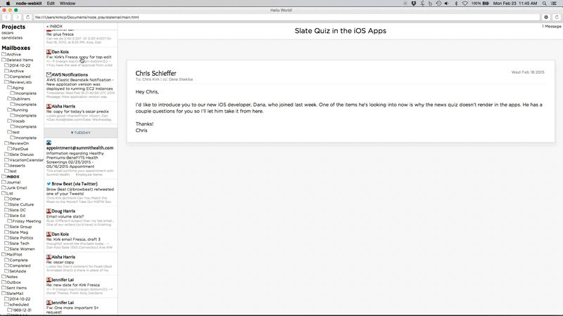This screenshot has width=563, height=316.
Task: Open the Dropbox icon in the menu bar
Action: tap(412, 4)
